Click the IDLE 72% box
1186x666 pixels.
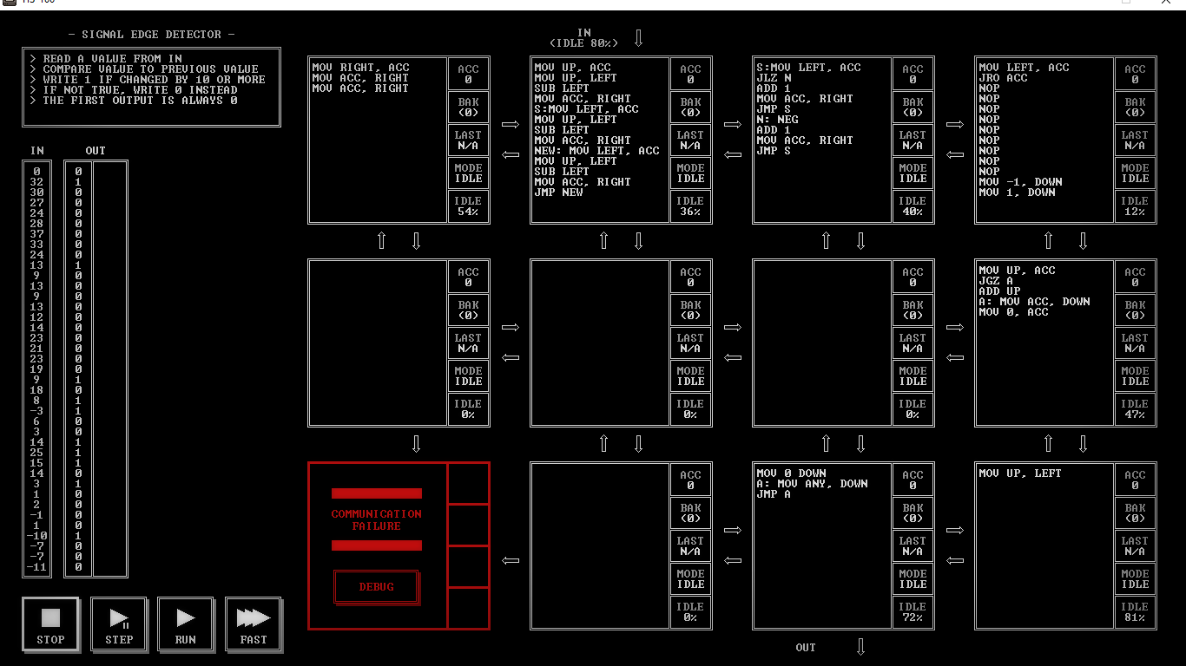913,612
